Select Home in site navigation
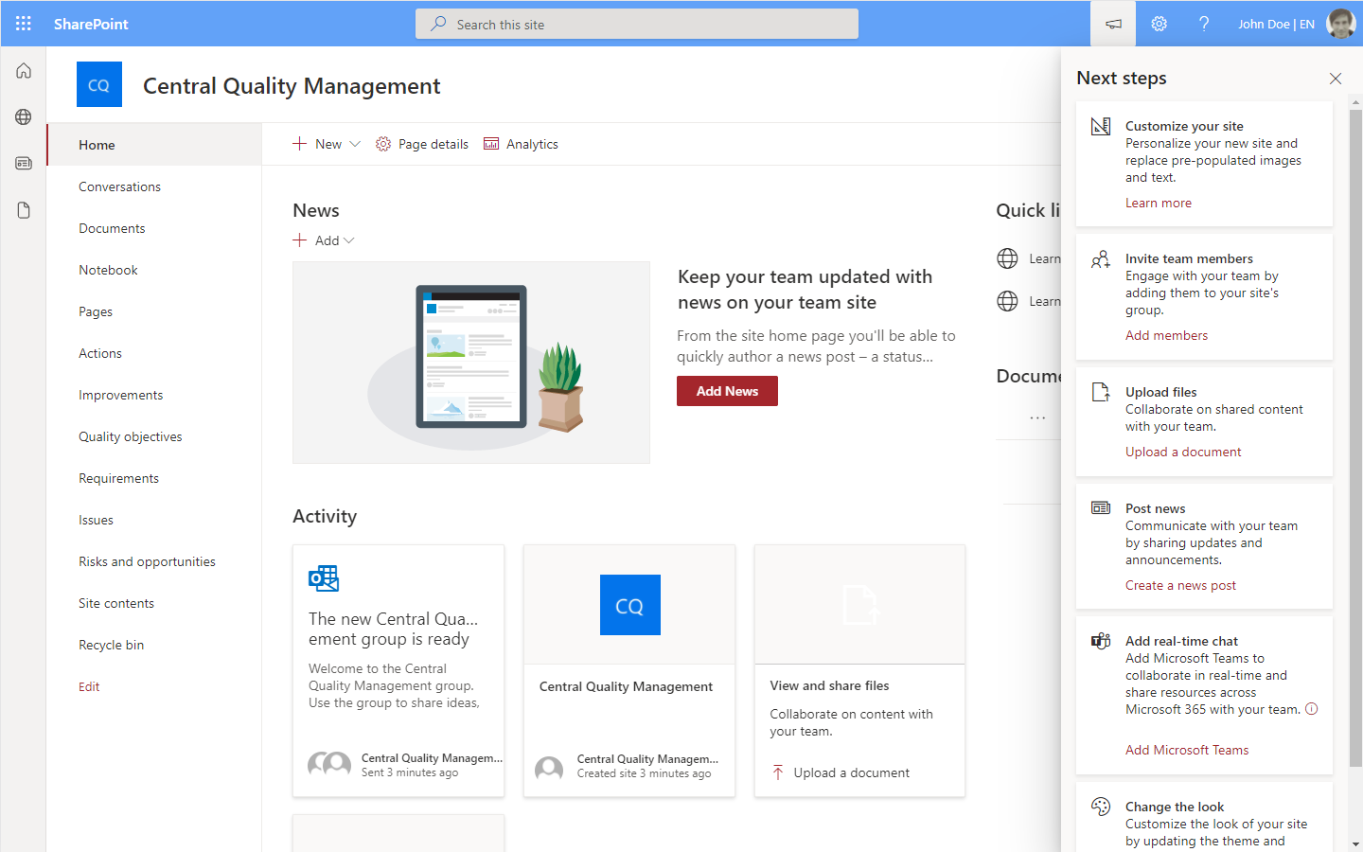Image resolution: width=1363 pixels, height=852 pixels. 154,145
